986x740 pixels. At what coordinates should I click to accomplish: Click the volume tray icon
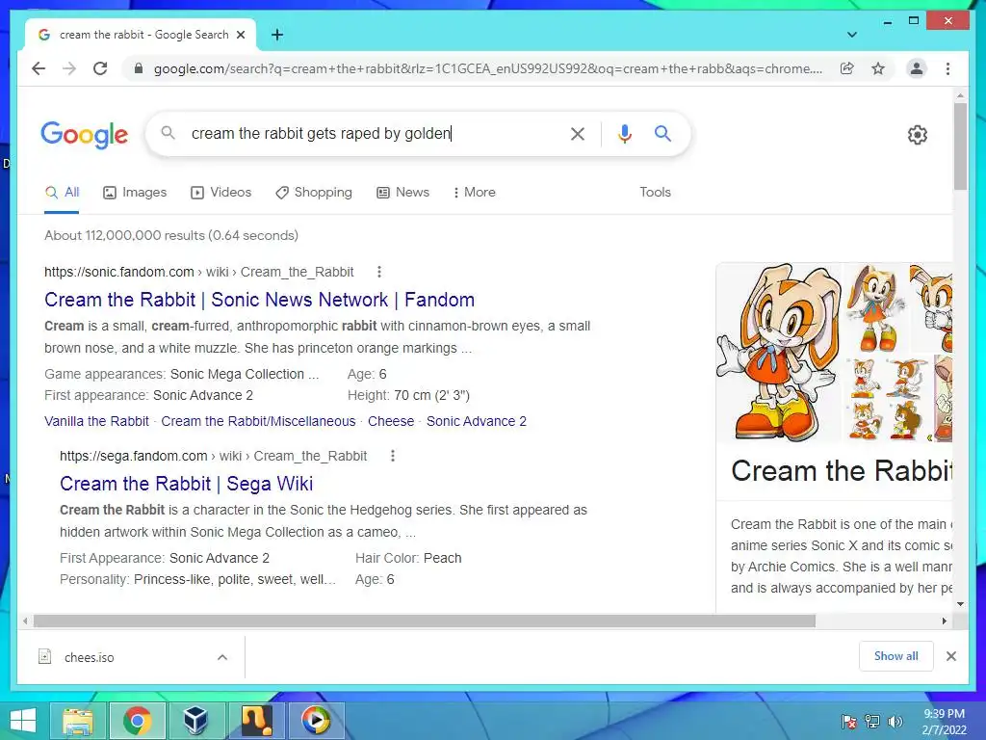tap(895, 722)
